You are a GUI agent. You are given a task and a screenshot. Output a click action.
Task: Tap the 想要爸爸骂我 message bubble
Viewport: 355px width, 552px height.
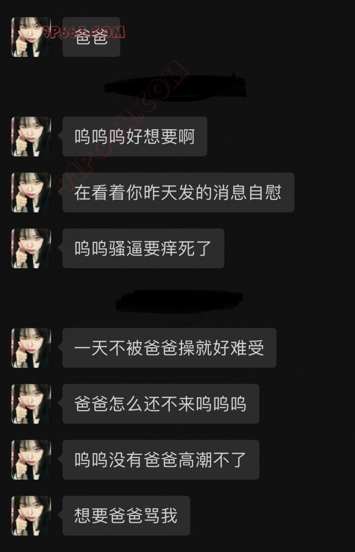point(126,516)
